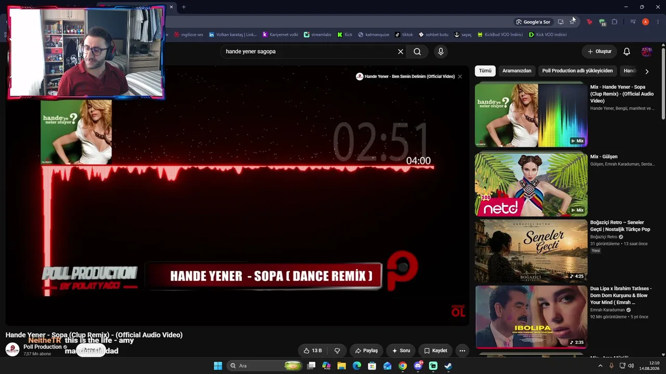Screen dimensions: 666x374
Task: Dislike the Hande Yener video
Action: [x=337, y=351]
